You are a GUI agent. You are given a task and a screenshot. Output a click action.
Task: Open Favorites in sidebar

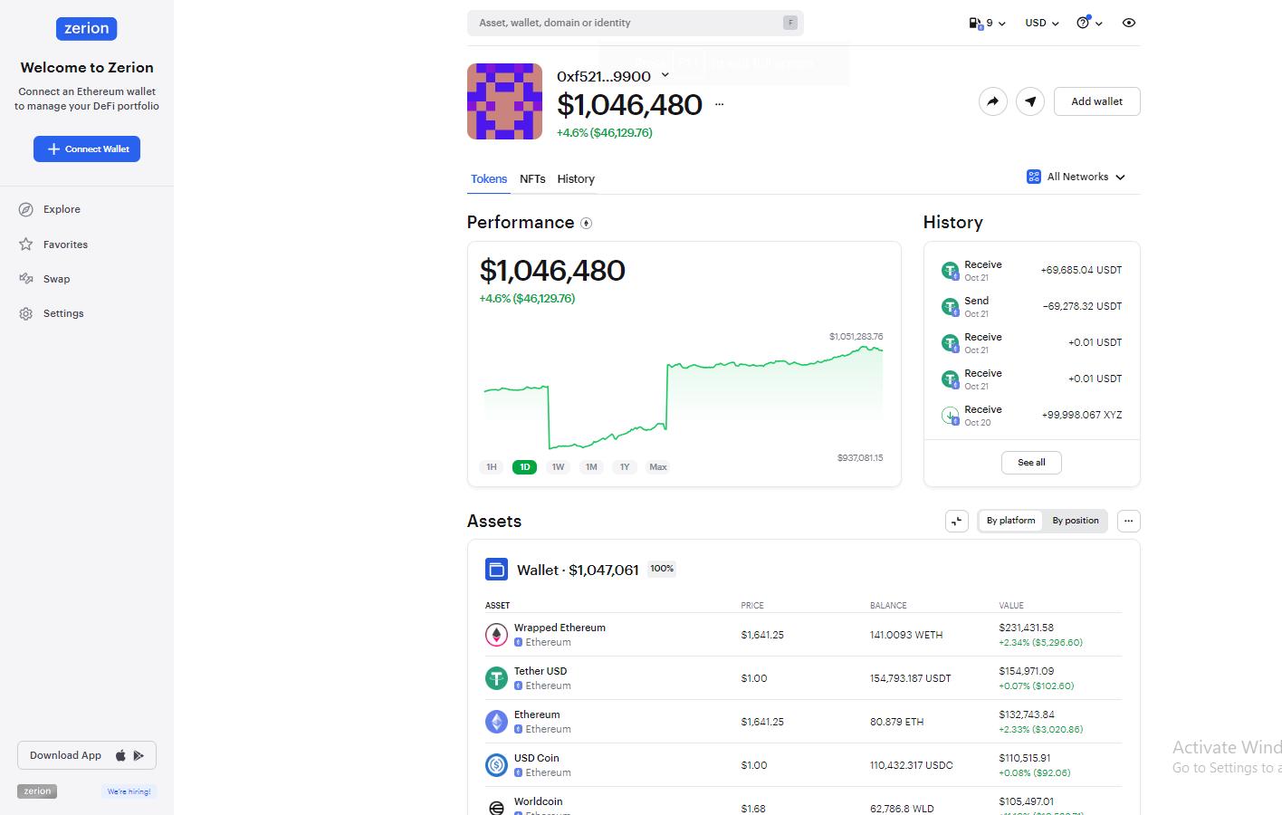(x=65, y=244)
